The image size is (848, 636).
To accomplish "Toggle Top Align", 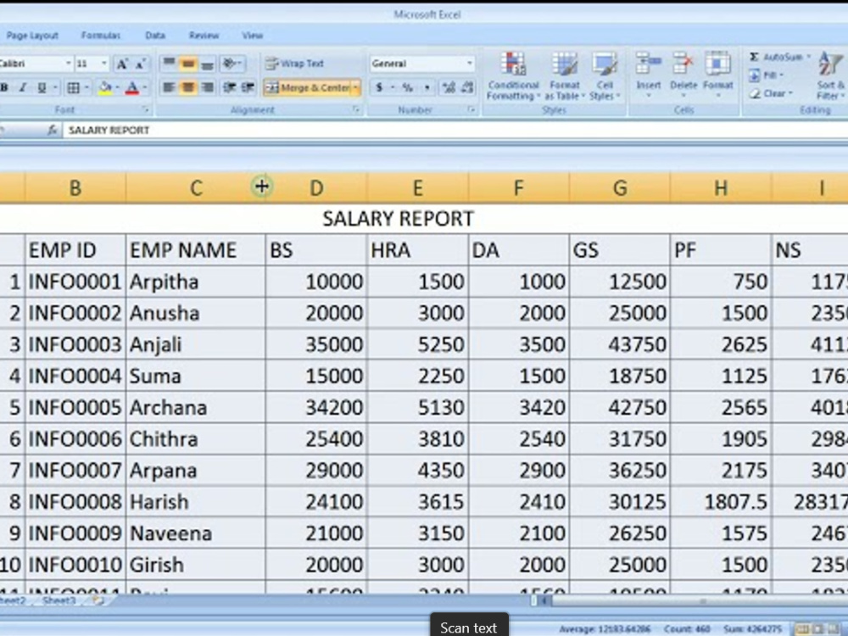I will [169, 64].
